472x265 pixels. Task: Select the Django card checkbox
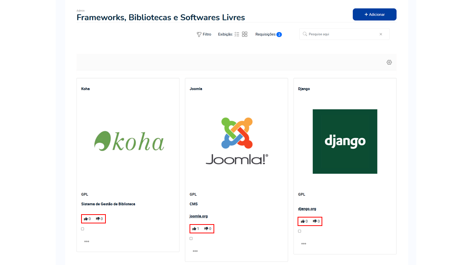click(299, 231)
